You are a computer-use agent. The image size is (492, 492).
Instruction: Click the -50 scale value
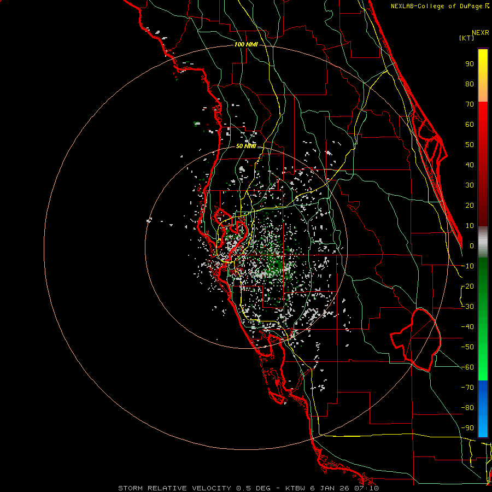pos(467,347)
